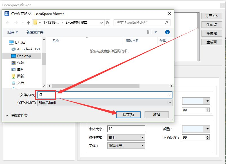Click the LocaSpace Viewer icon in the dialog title bar
The height and width of the screenshot is (164, 226).
click(x=7, y=14)
